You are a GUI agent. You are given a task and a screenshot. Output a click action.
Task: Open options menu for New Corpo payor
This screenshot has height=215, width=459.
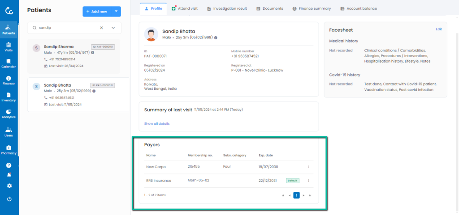coord(308,167)
